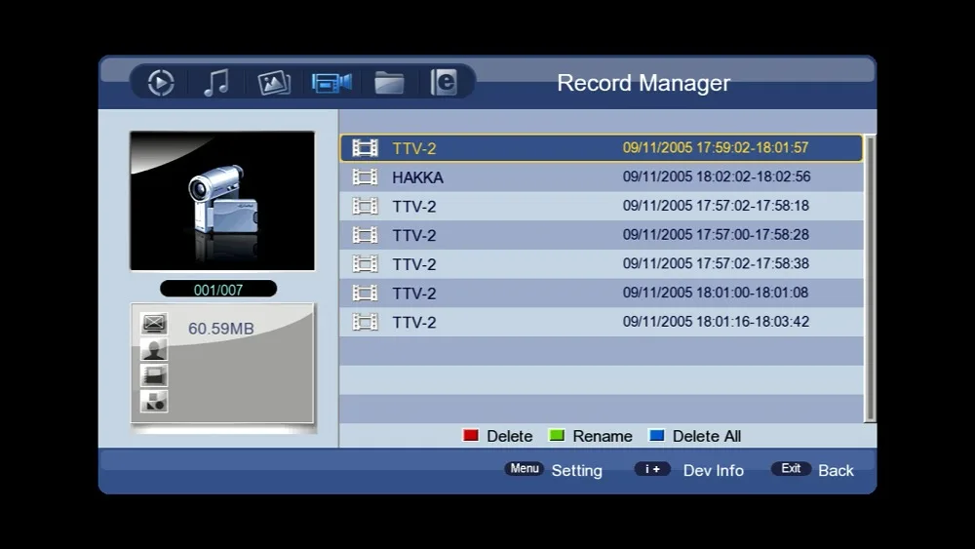Click the i+ Dev Info button
The width and height of the screenshot is (975, 549).
coord(652,469)
